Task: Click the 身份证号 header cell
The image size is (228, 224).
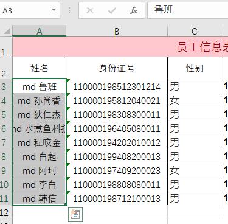Action: tap(117, 68)
